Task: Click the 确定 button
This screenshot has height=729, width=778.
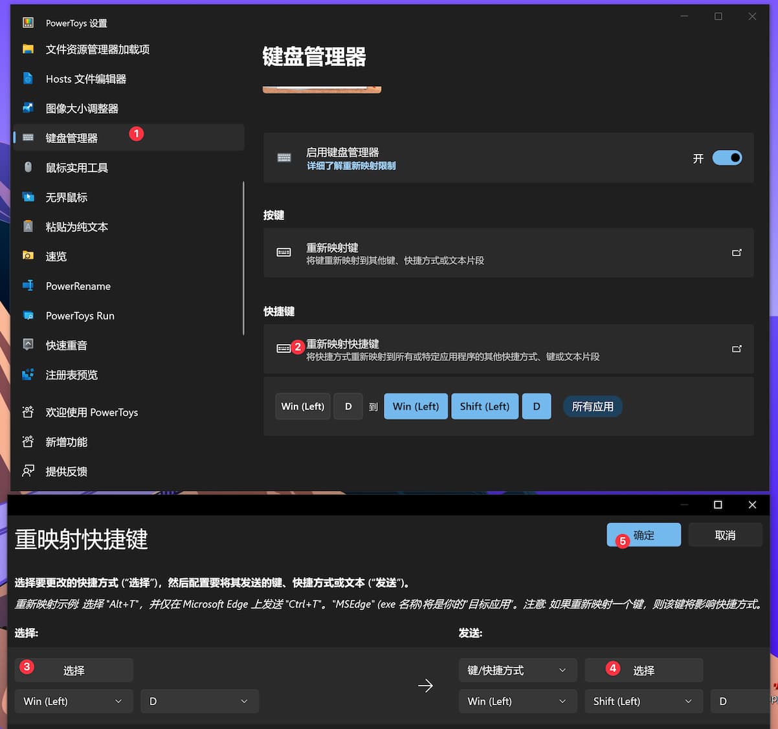Action: click(x=644, y=535)
